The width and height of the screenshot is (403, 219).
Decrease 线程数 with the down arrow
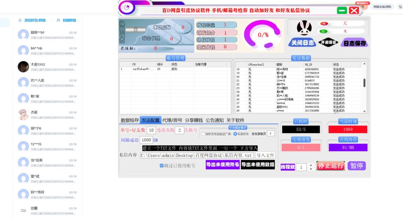coord(311,169)
